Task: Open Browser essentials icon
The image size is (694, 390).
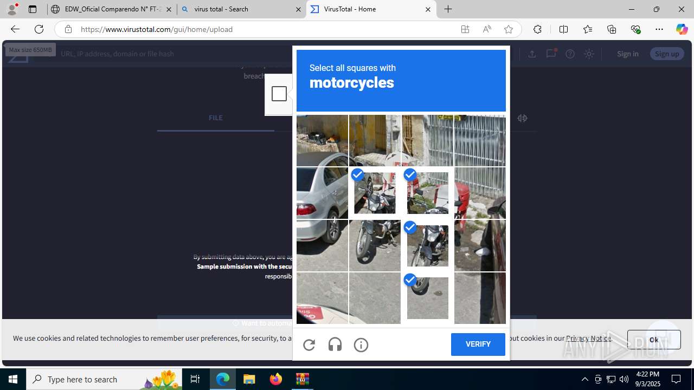Action: (635, 29)
